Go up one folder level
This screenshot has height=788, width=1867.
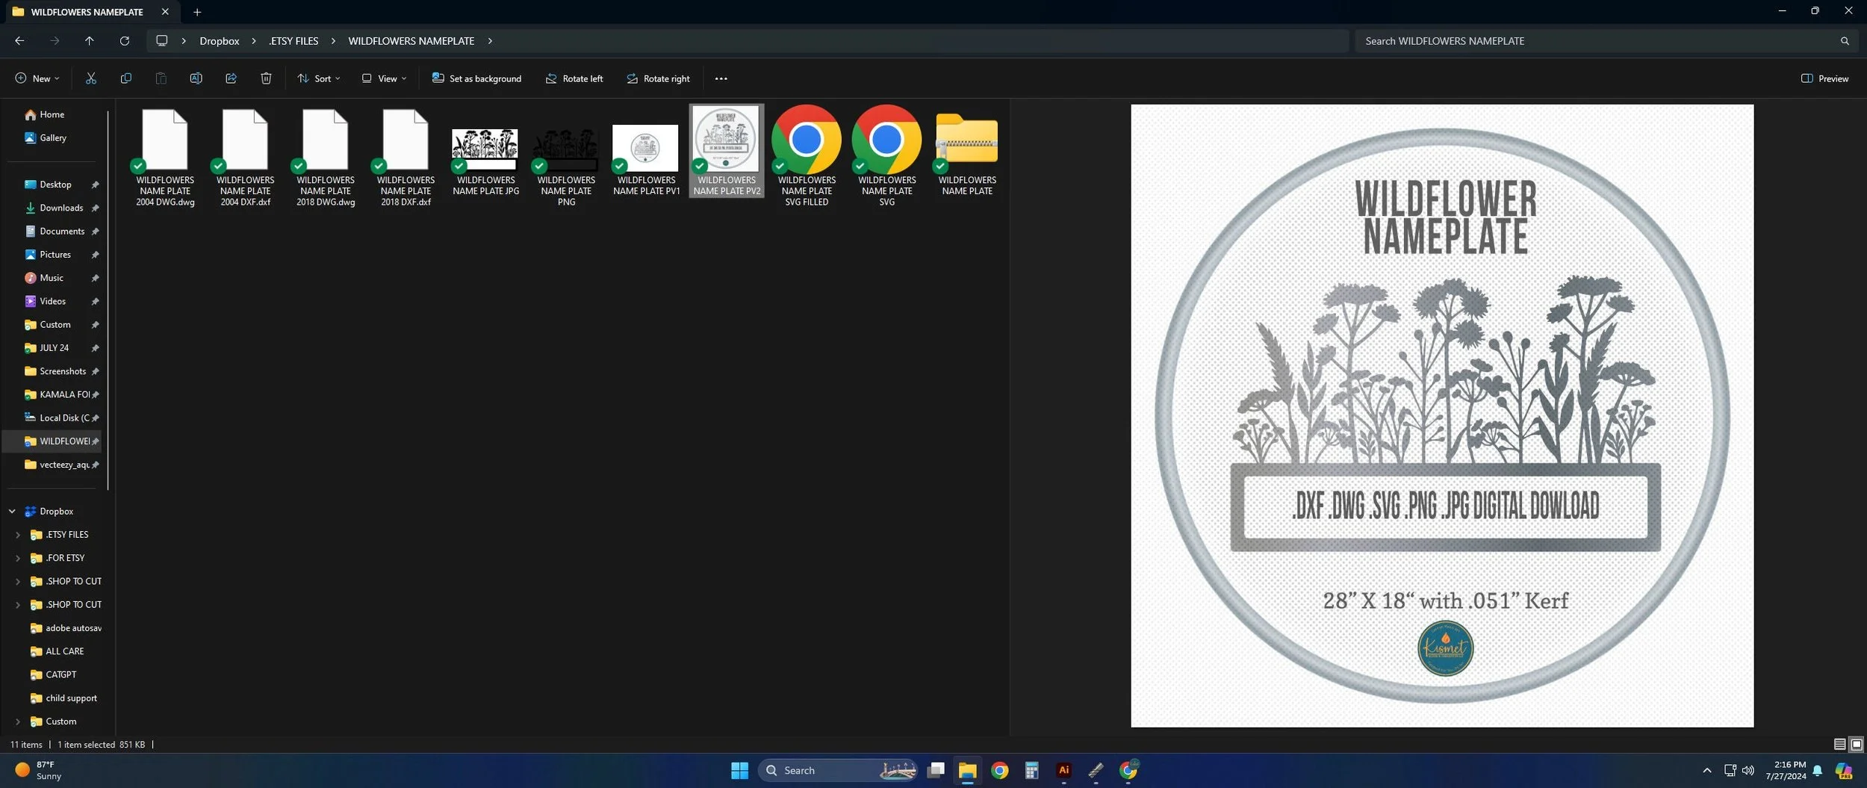pos(89,41)
